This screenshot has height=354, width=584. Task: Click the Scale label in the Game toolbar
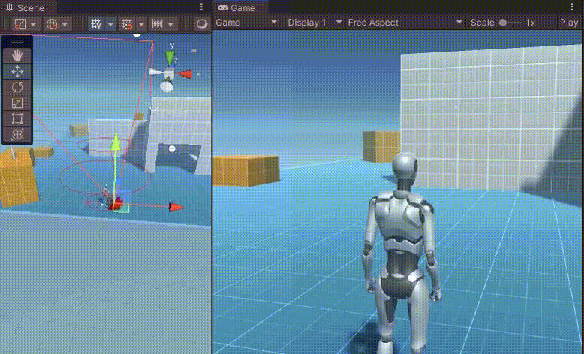click(483, 22)
